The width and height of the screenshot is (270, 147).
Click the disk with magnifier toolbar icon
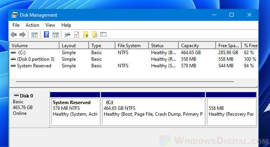[67, 35]
